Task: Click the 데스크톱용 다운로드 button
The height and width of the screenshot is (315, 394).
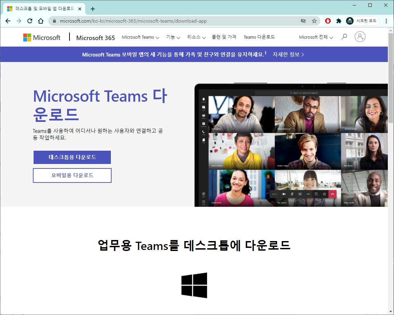Action: coord(72,157)
